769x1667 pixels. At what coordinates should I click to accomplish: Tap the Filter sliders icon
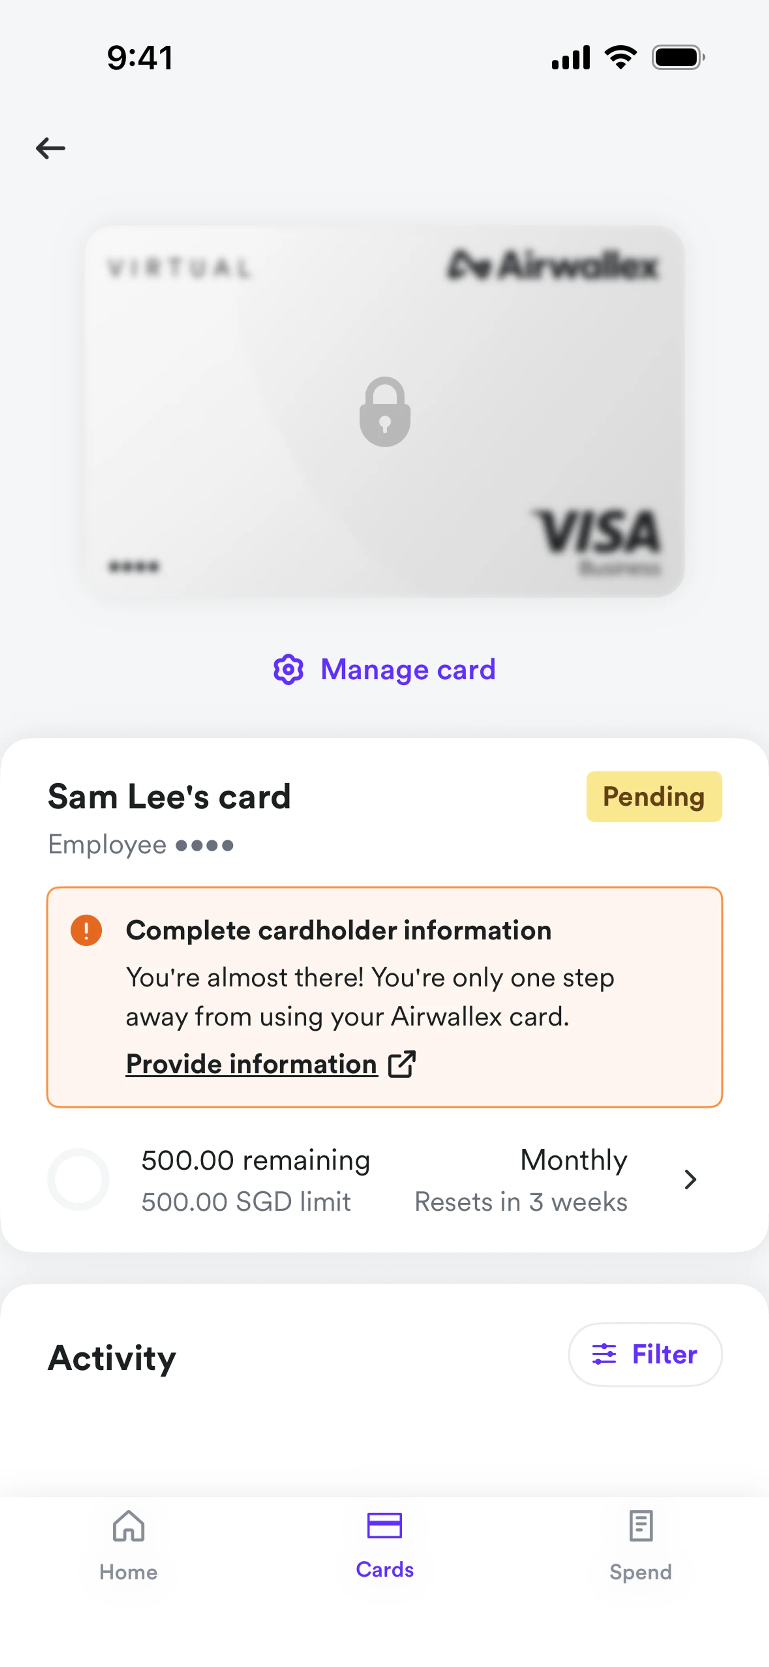(603, 1354)
